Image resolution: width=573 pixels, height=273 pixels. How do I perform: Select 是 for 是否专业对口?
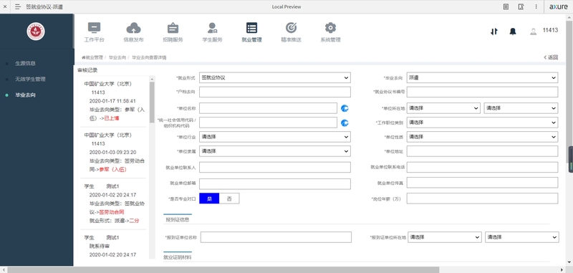[x=209, y=198]
